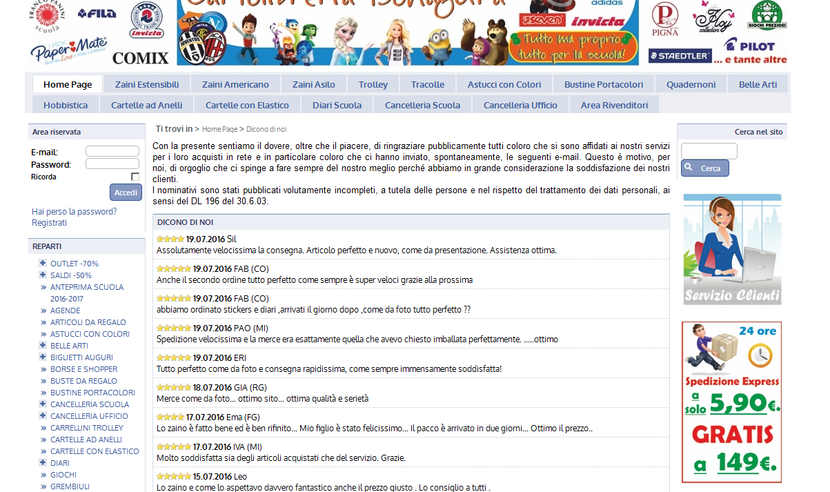Click the stars on IVA (MI) review
Screen dimensions: 830x492
click(x=174, y=446)
